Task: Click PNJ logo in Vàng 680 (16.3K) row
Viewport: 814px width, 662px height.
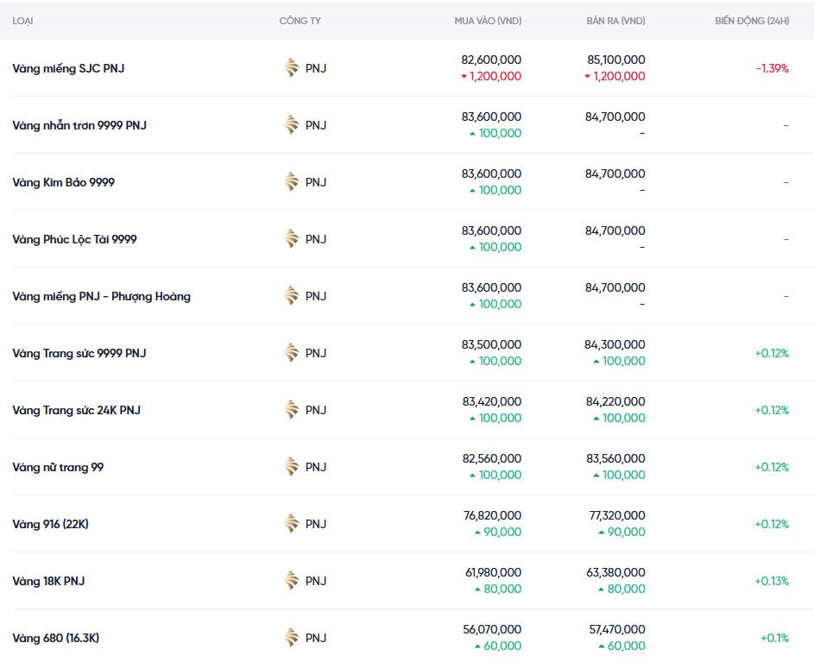Action: point(292,638)
